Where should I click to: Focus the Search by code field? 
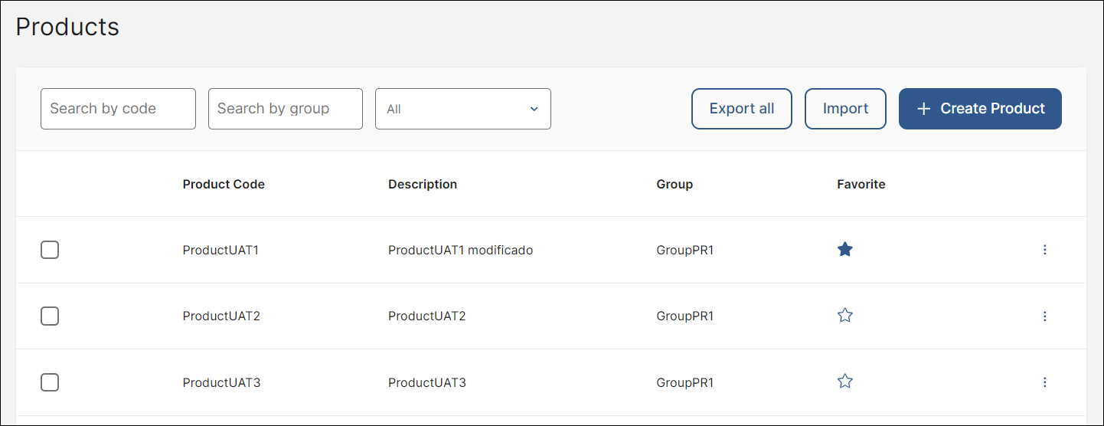click(118, 109)
